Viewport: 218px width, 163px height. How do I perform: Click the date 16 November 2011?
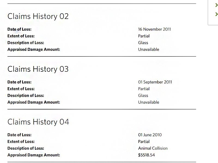[x=155, y=29]
